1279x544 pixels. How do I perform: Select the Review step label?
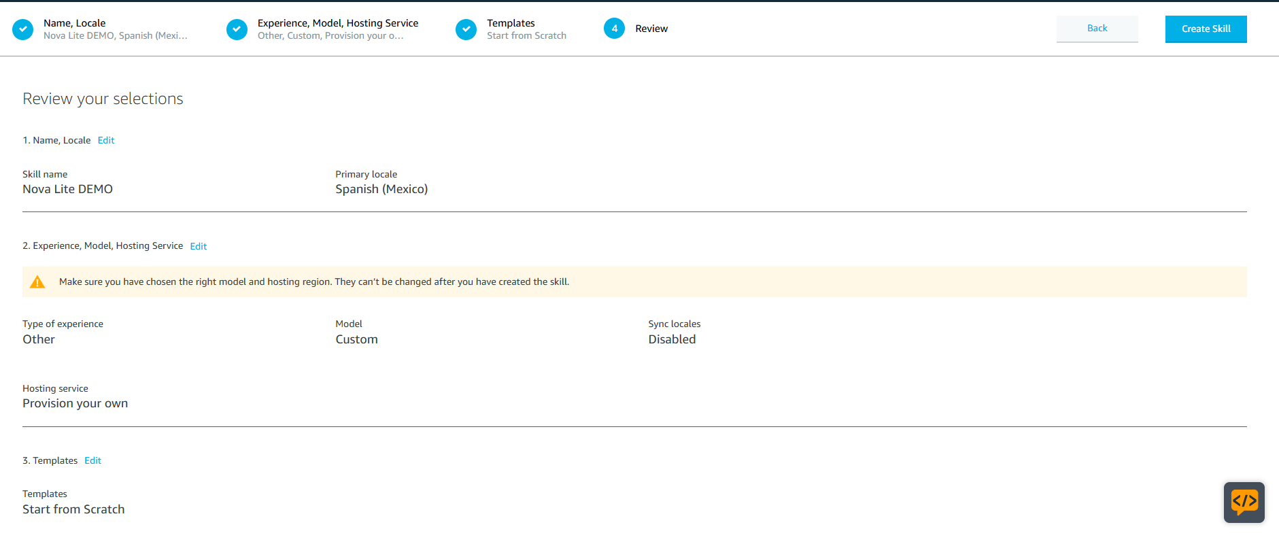click(651, 29)
